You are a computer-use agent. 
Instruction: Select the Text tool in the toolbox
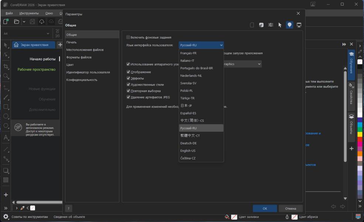(6, 138)
